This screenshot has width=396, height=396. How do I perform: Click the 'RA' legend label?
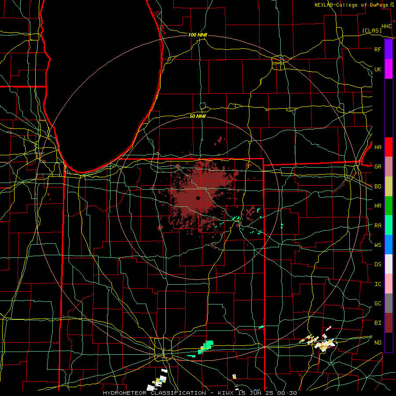pyautogui.click(x=378, y=226)
